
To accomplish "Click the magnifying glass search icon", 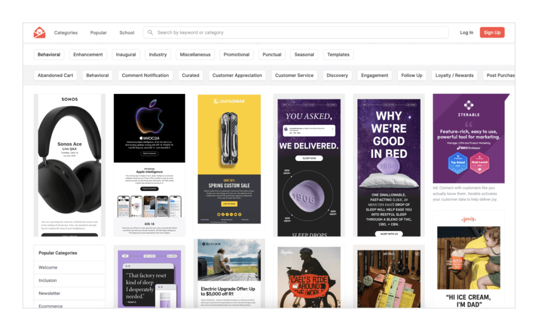I will pos(150,33).
